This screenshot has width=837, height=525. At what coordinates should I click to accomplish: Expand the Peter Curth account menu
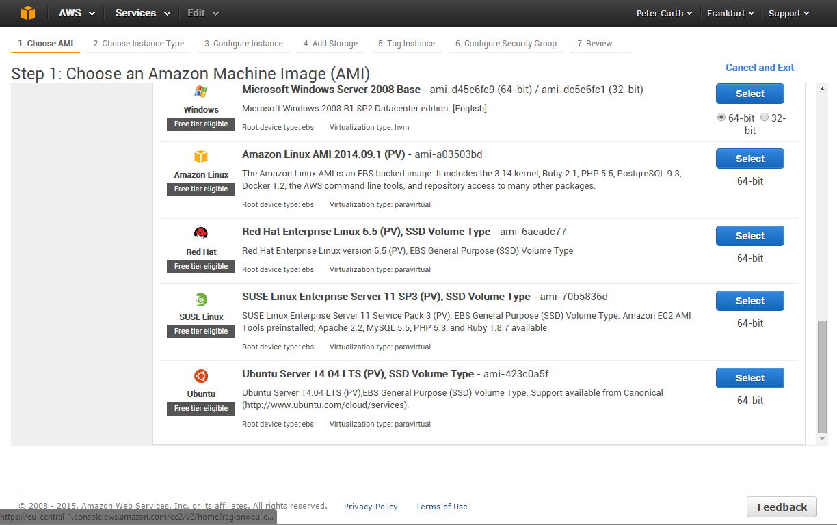[x=664, y=14]
